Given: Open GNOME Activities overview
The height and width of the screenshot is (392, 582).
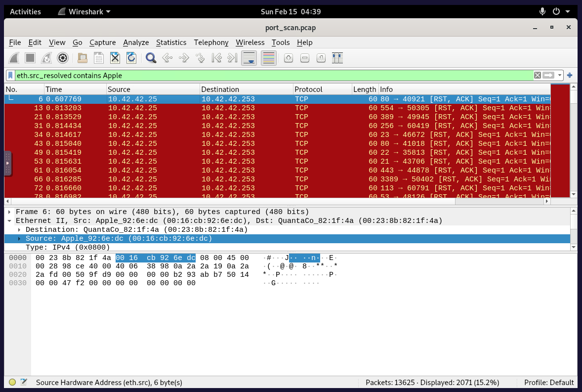Looking at the screenshot, I should [x=26, y=11].
